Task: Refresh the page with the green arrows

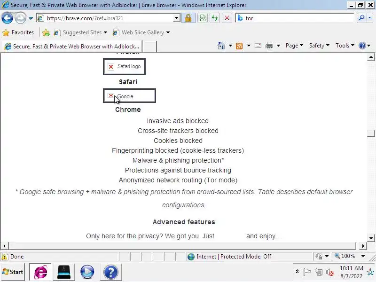Action: [x=215, y=18]
